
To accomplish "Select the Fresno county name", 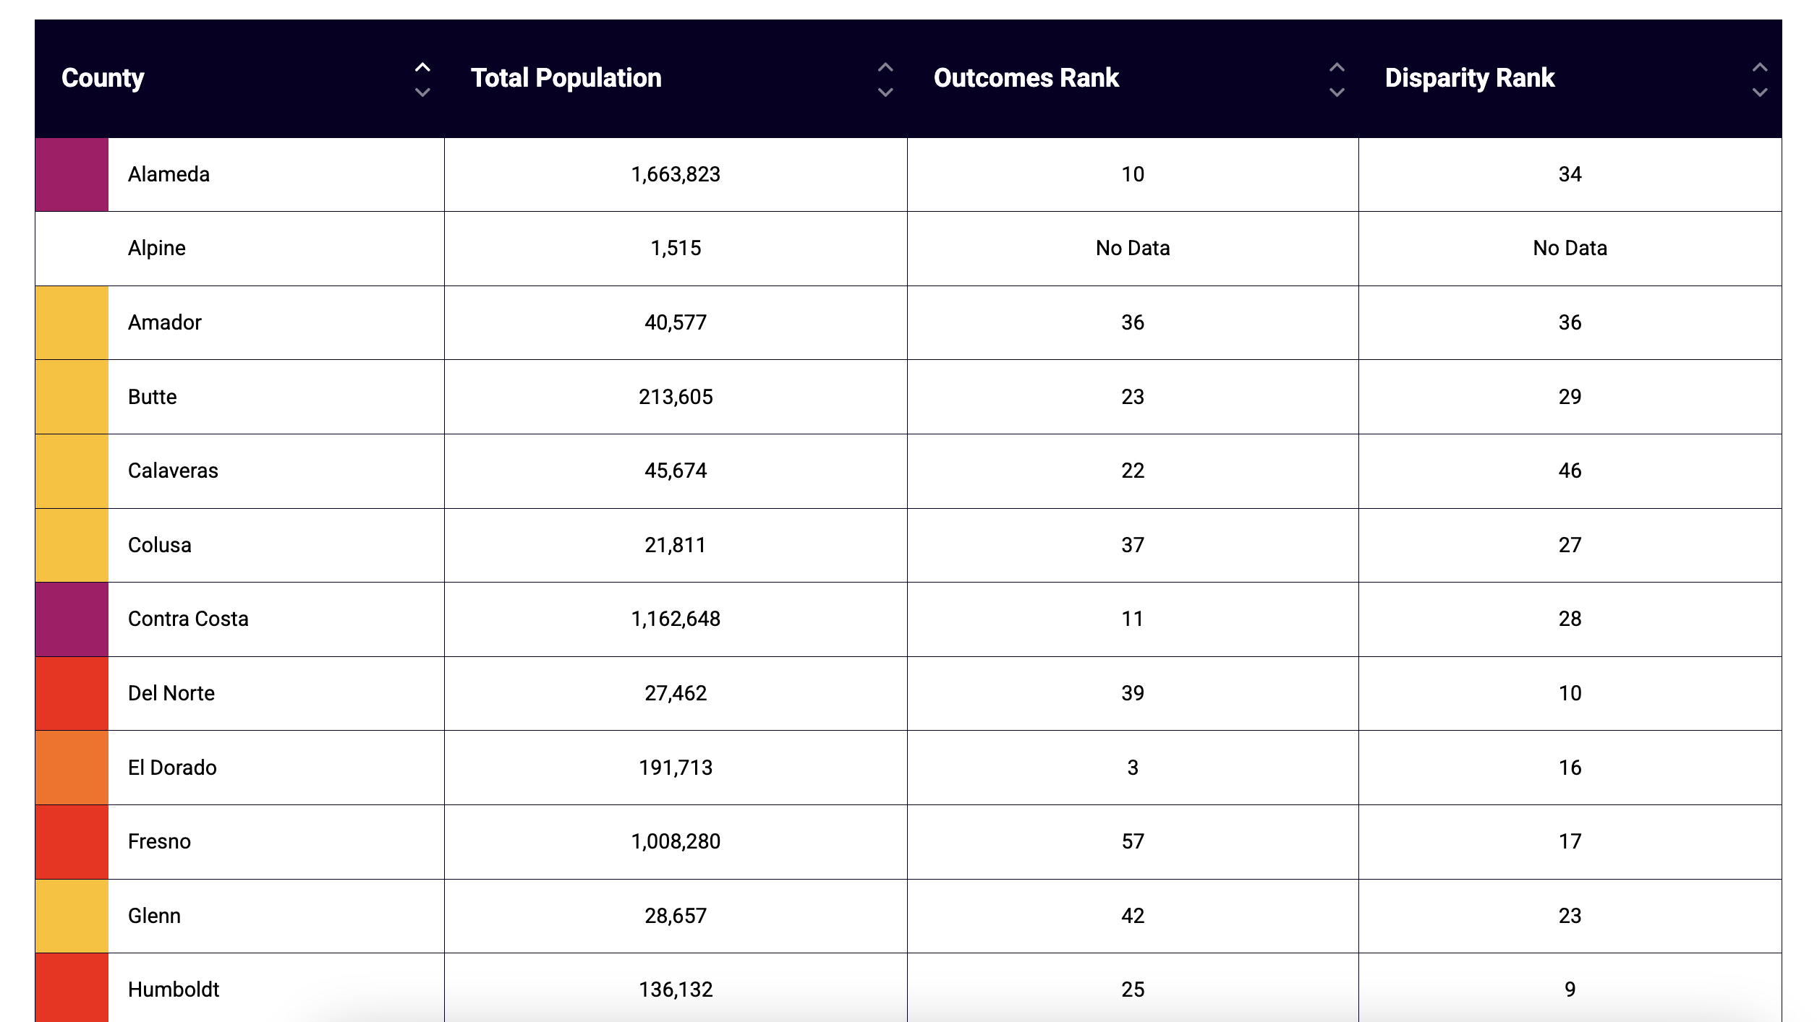I will (x=159, y=842).
